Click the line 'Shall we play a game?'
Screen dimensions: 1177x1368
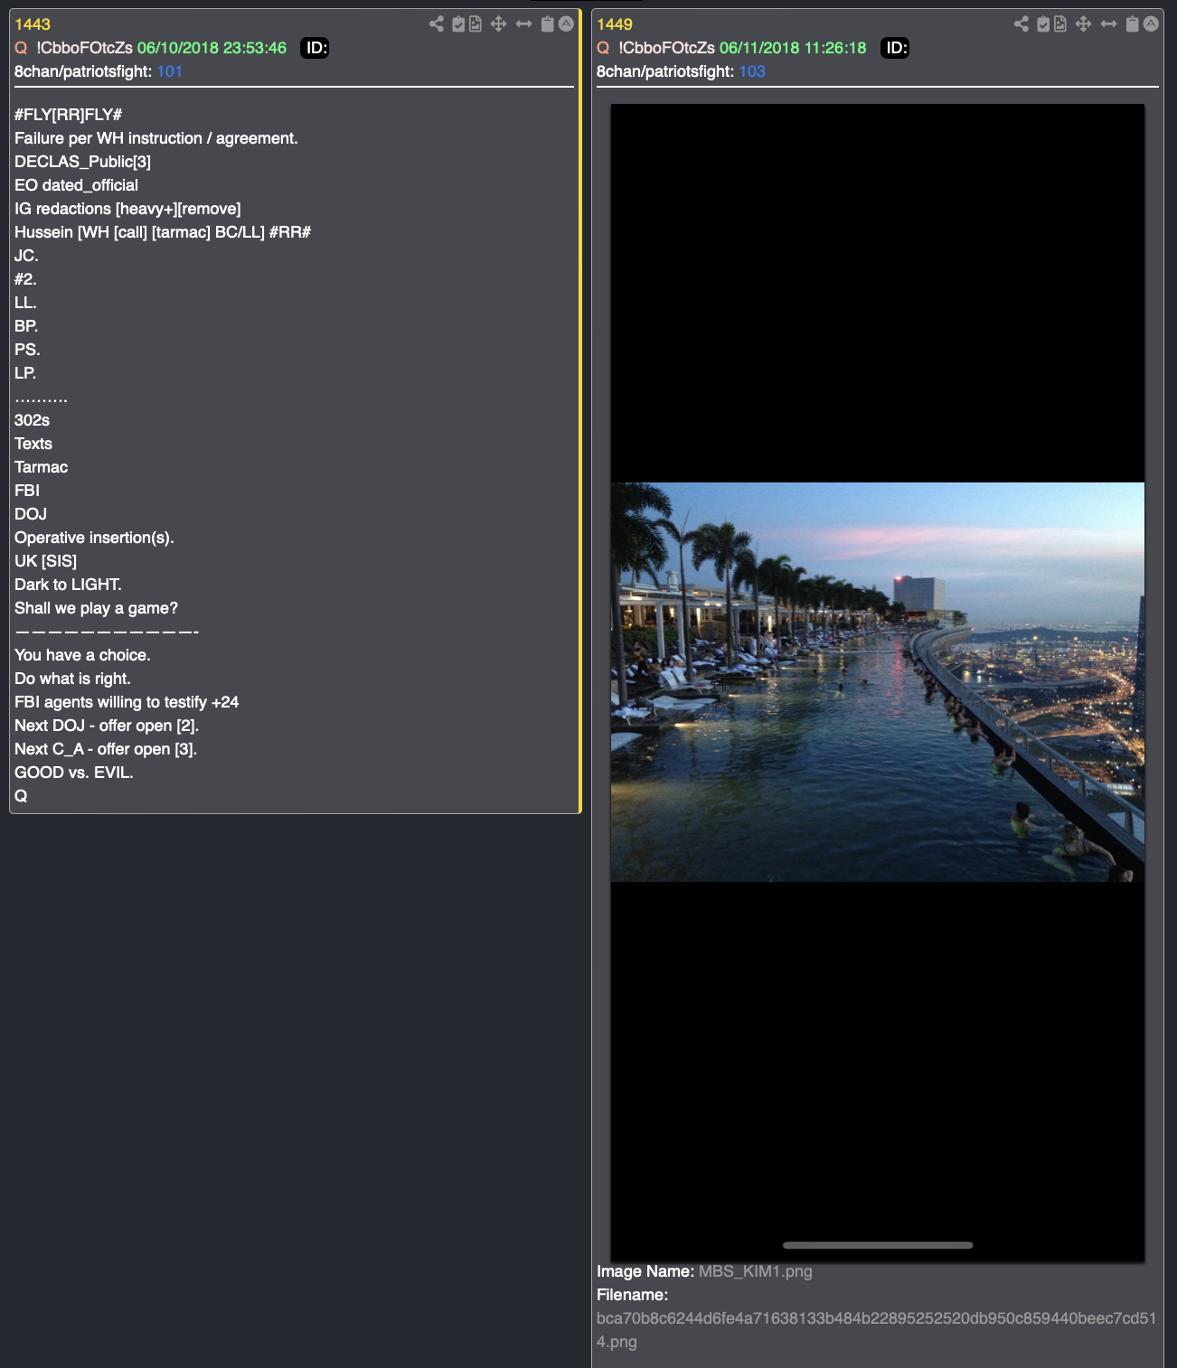tap(96, 608)
